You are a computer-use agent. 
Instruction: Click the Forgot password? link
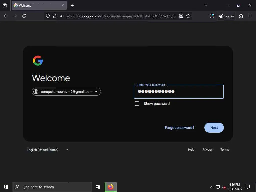pos(179,128)
